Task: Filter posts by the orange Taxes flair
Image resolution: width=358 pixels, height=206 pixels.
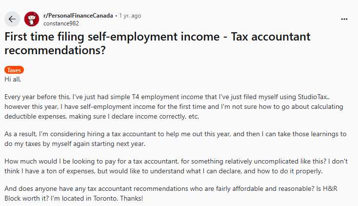Action: click(14, 70)
